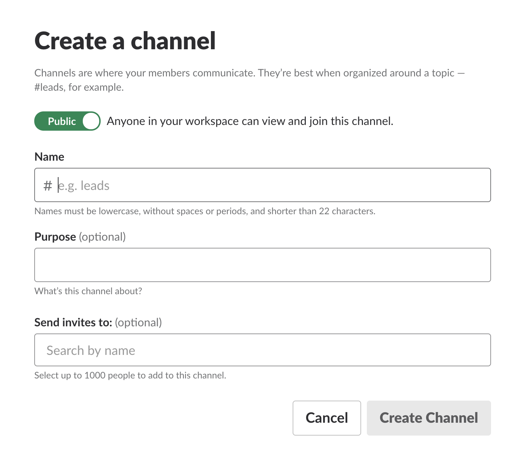
Task: Click the lowercase names hint text
Action: (x=204, y=211)
